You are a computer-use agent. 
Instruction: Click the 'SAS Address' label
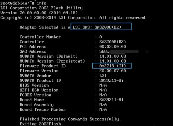[x=33, y=51]
